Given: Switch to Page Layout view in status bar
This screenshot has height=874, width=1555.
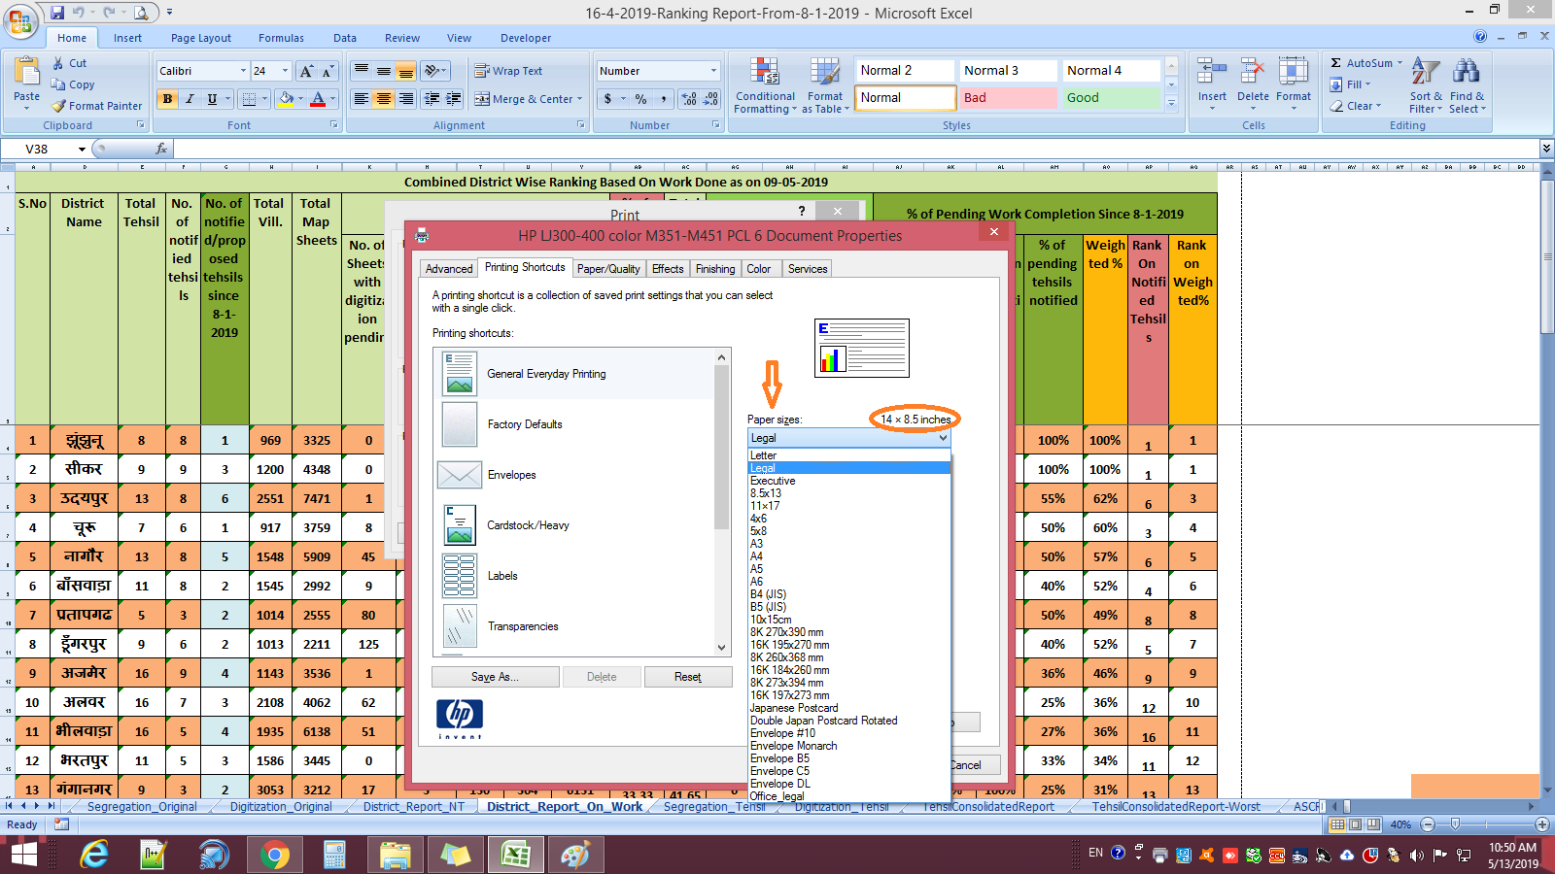Looking at the screenshot, I should [1355, 824].
